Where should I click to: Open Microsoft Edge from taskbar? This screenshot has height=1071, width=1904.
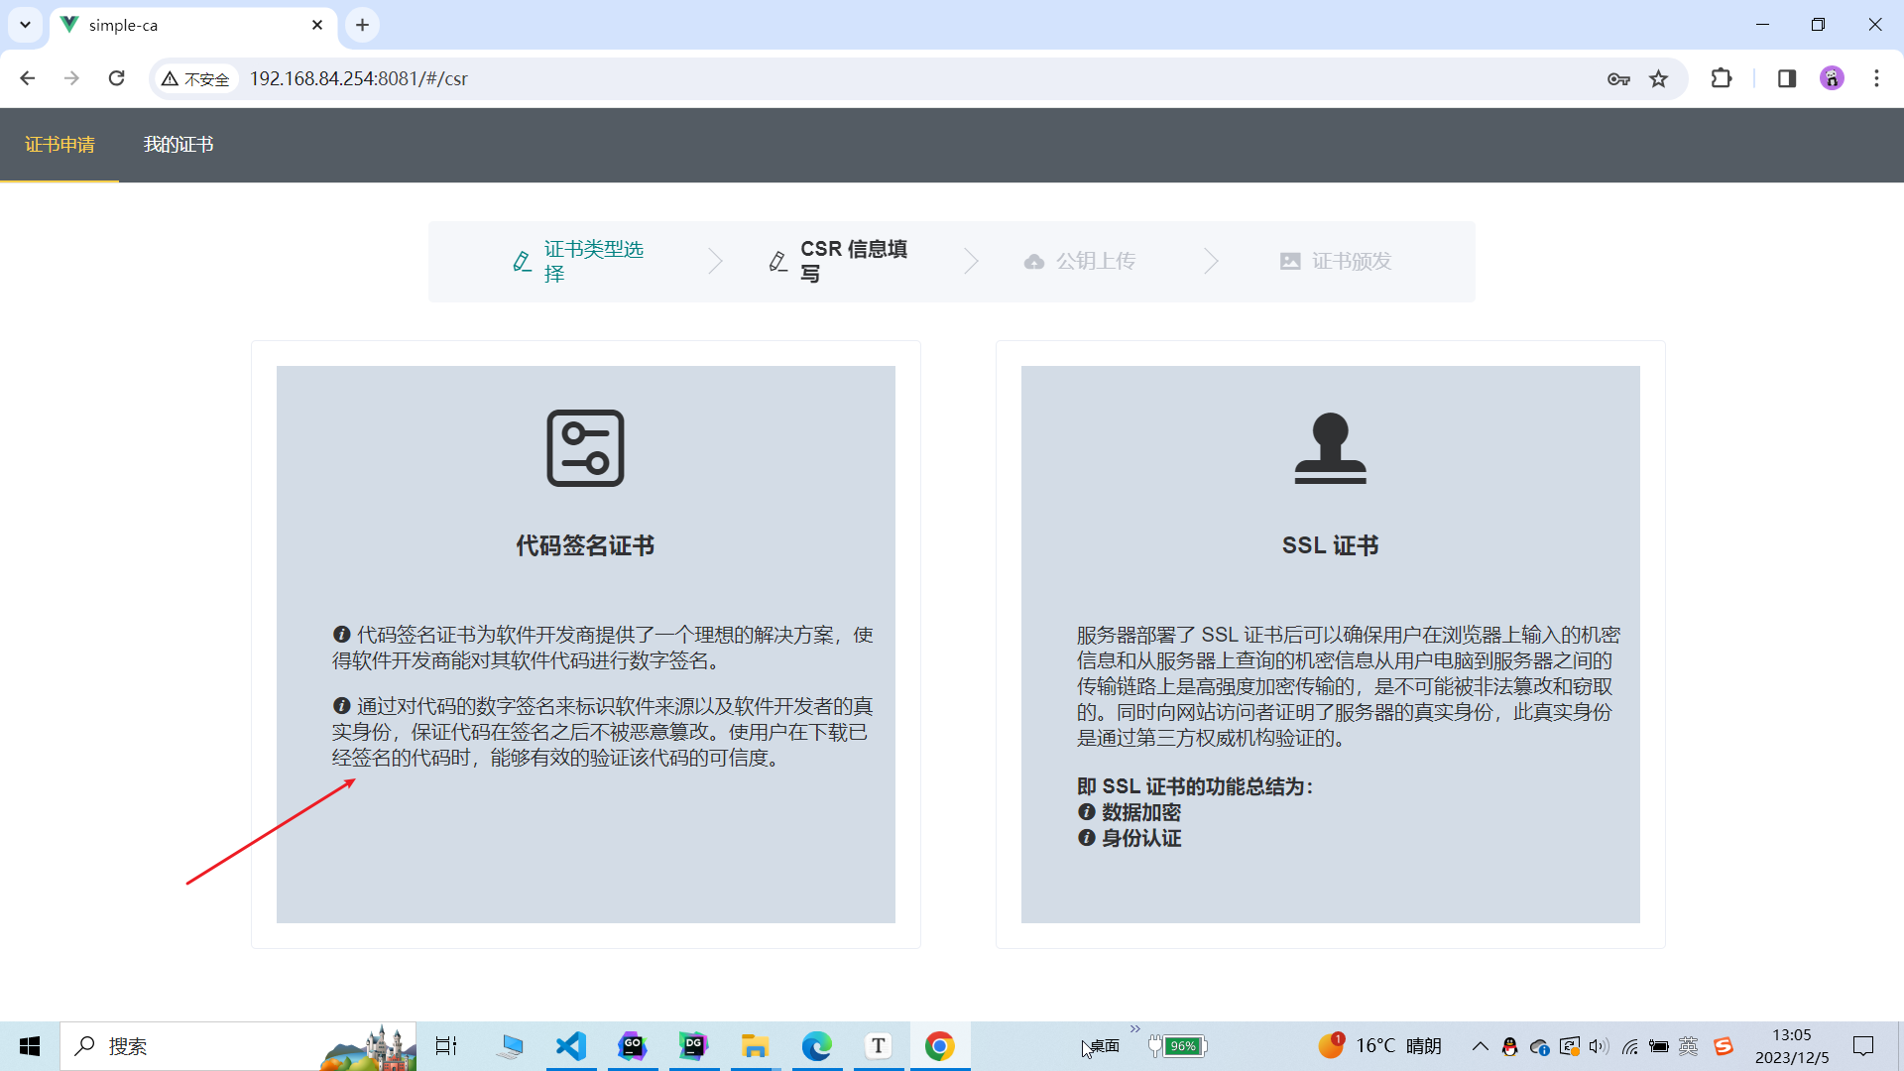click(817, 1046)
